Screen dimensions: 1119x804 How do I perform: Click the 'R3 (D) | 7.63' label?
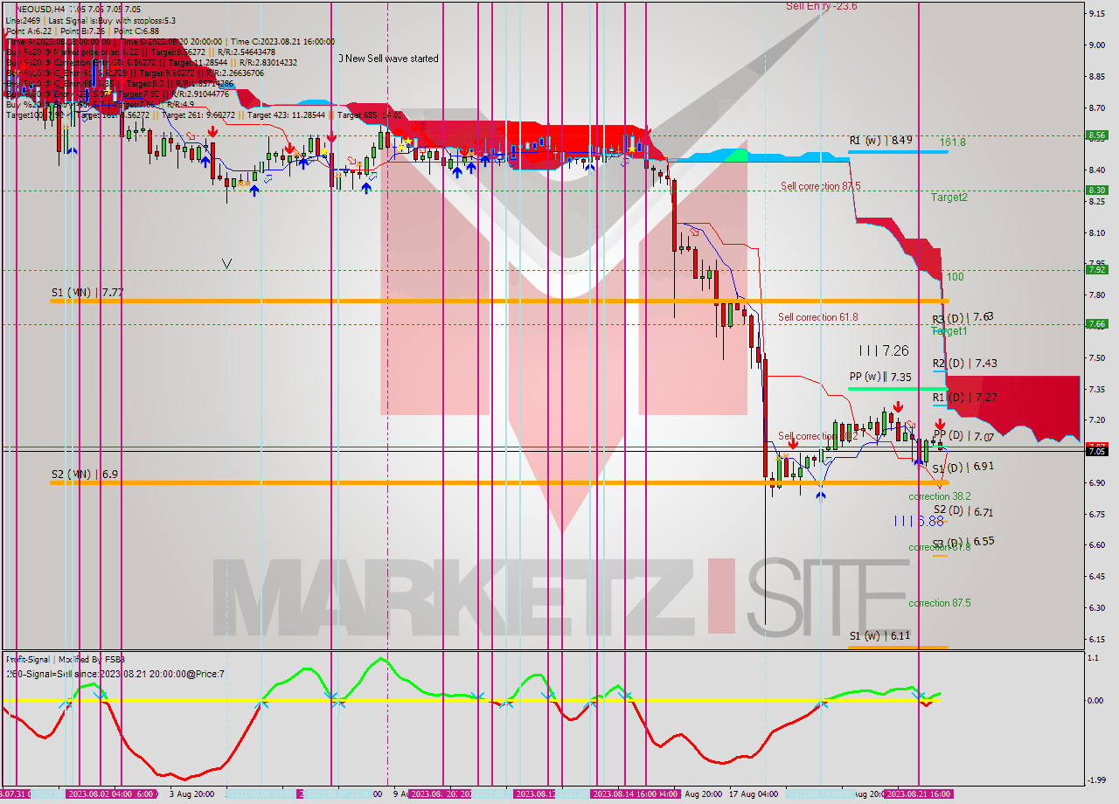point(963,318)
